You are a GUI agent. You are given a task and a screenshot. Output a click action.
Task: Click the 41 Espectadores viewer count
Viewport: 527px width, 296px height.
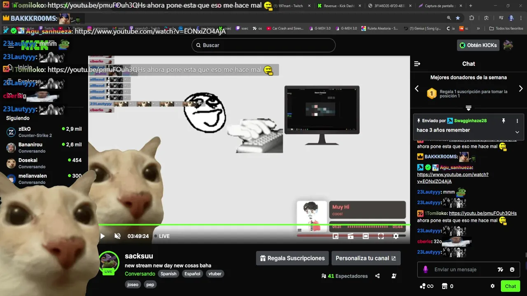coord(345,276)
